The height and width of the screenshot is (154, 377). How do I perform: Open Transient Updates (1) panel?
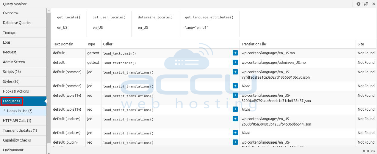pos(23,131)
